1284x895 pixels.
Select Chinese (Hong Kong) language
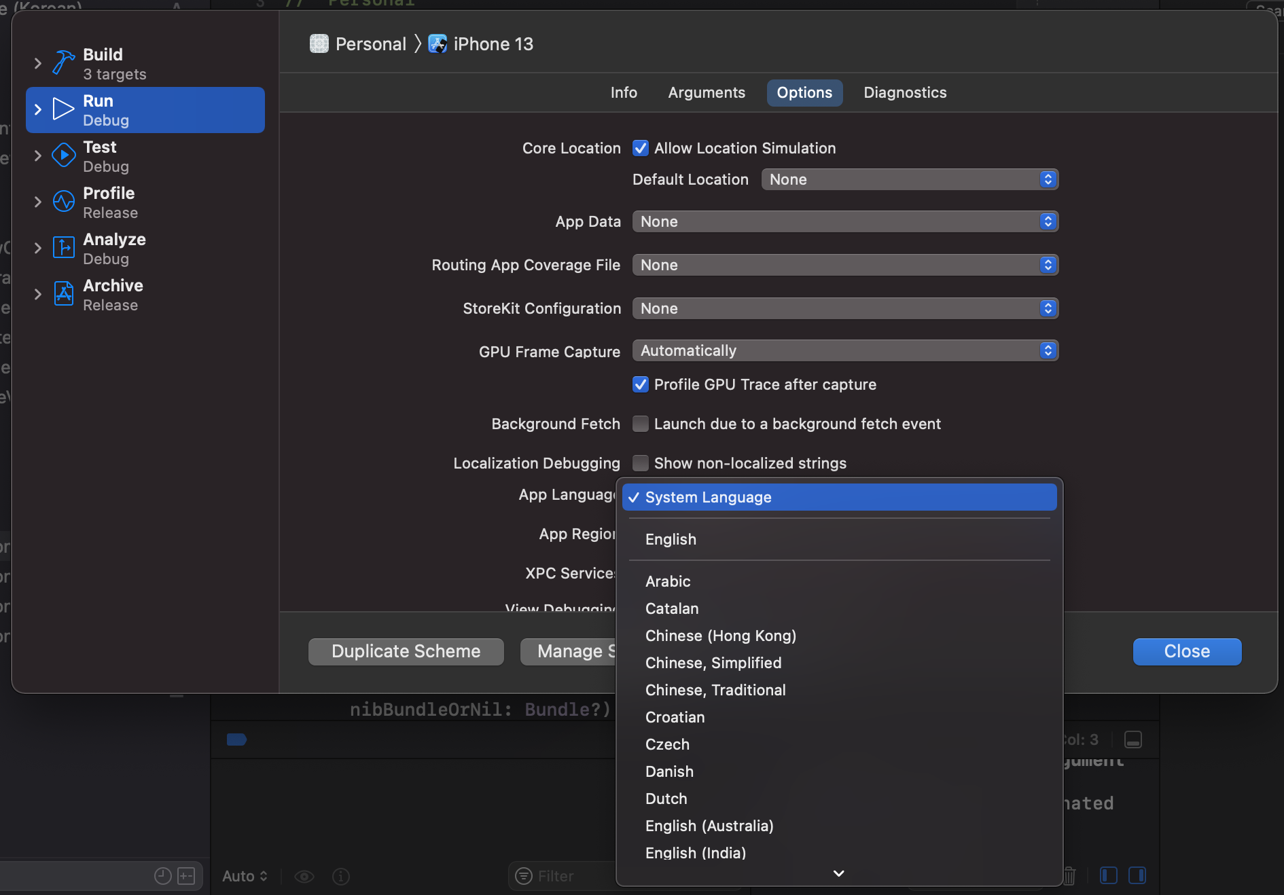[839, 636]
